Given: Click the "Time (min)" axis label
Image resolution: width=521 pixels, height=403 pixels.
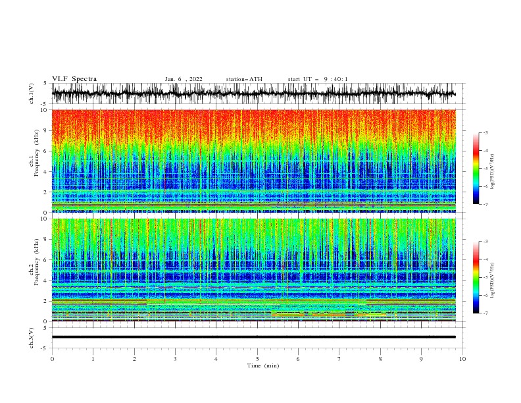Looking at the screenshot, I should coord(263,365).
